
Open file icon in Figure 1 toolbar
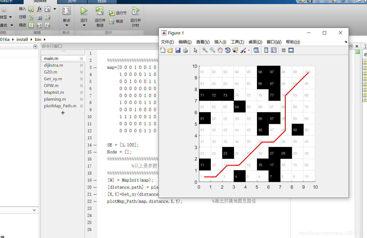tap(170, 50)
